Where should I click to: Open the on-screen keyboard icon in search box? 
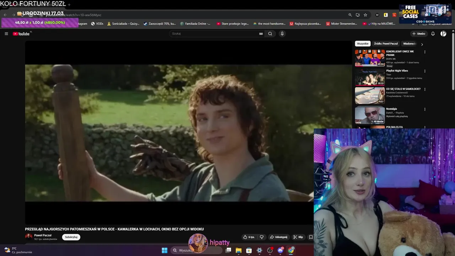click(261, 34)
